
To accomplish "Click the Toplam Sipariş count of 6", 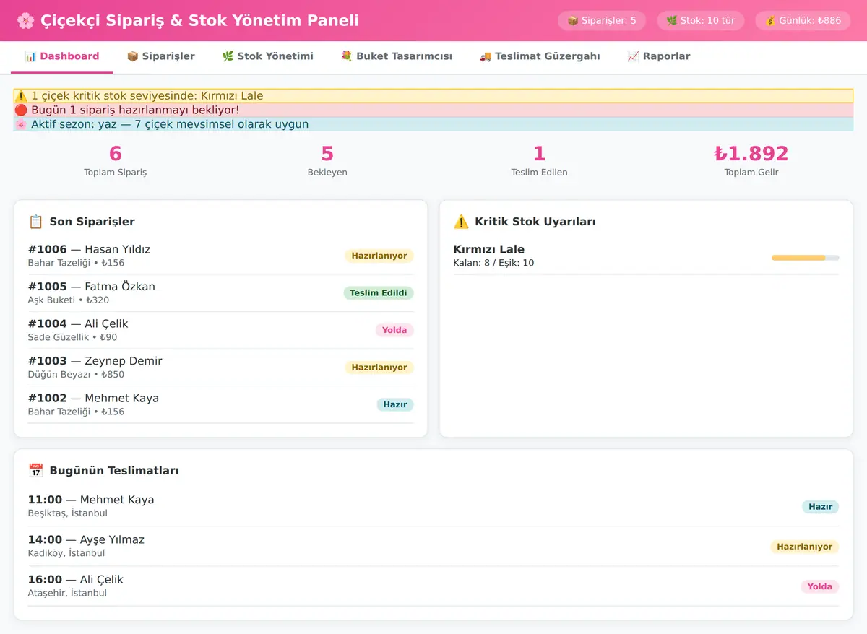I will click(x=116, y=154).
